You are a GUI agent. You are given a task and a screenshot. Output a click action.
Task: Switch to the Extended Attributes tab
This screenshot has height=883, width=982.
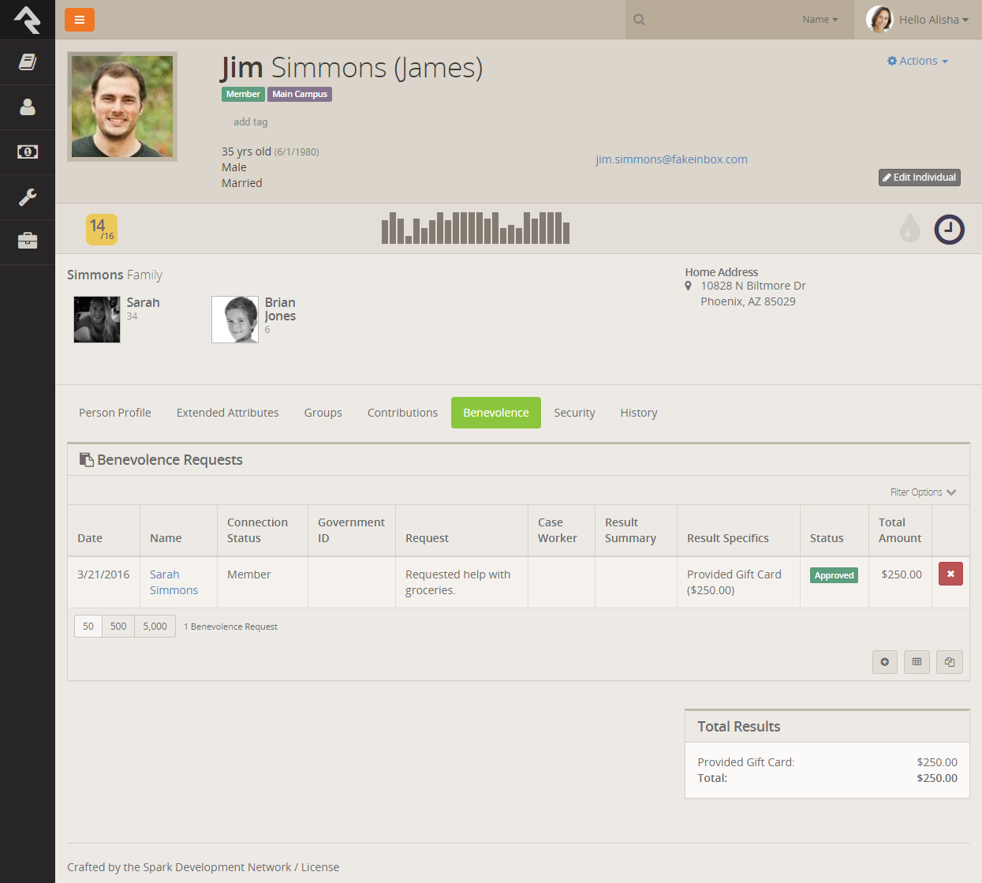point(228,413)
